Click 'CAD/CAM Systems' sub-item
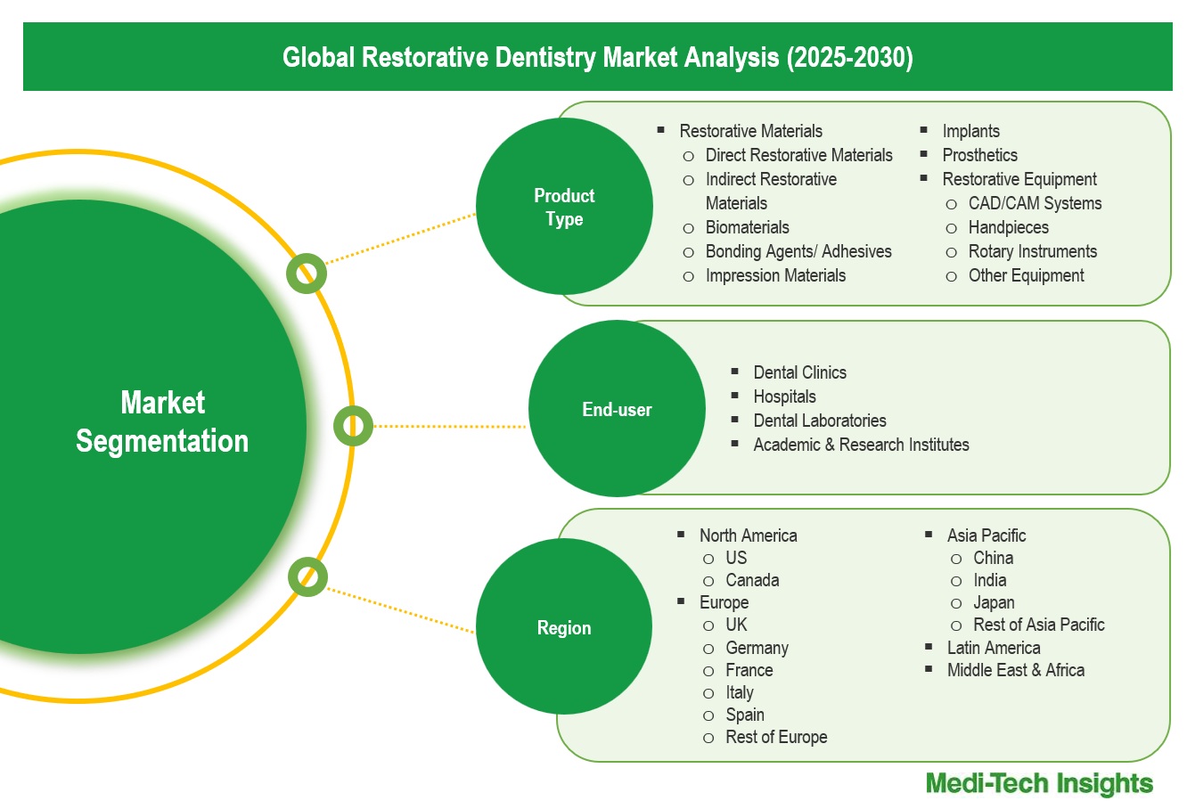The height and width of the screenshot is (801, 1195). pos(1035,203)
